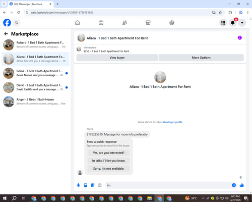The image size is (252, 202).
Task: Click the voice clip microphone icon
Action: click(78, 185)
